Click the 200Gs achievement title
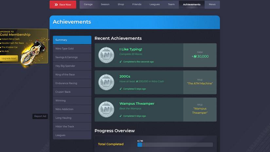Viewport: 270px width, 152px height. click(125, 76)
